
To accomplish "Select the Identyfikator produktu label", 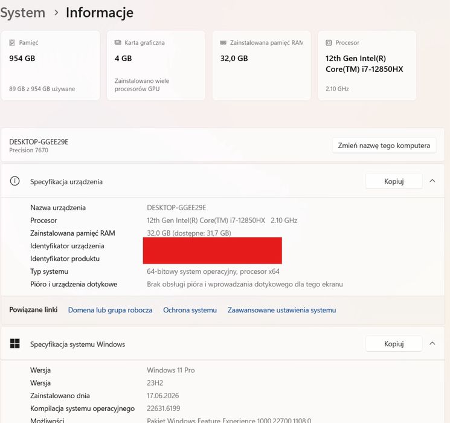I will pos(65,259).
